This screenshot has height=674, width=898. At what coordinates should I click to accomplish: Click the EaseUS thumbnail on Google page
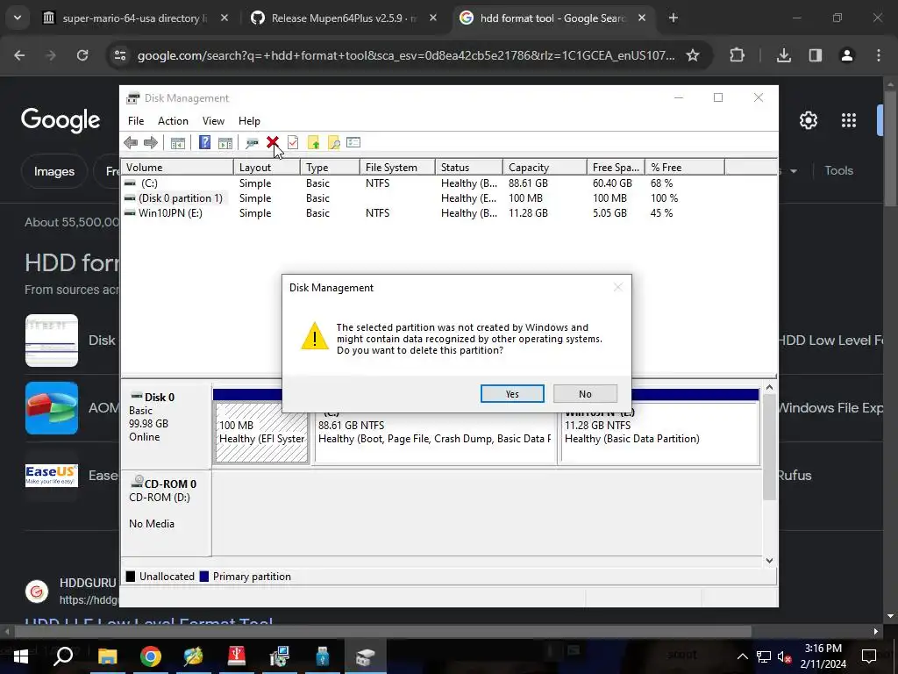click(x=52, y=475)
